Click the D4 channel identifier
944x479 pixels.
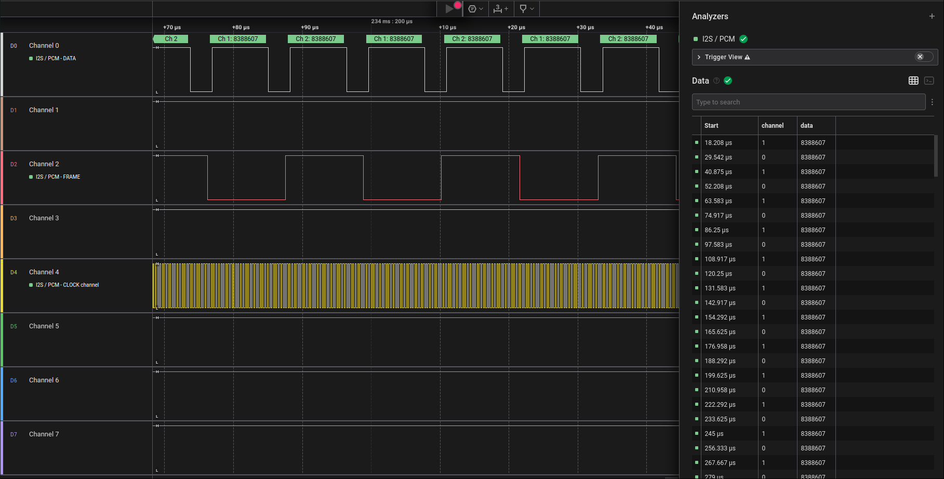14,272
